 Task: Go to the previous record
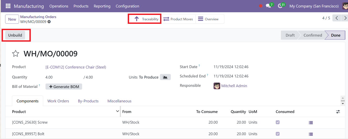coord(337,18)
